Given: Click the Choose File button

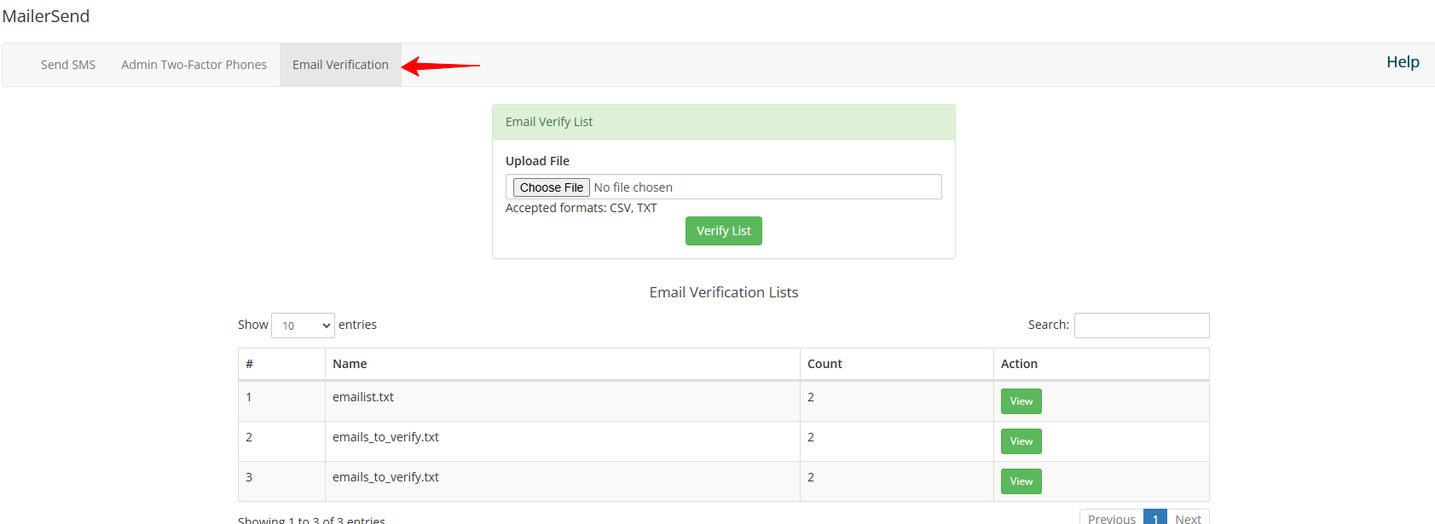Looking at the screenshot, I should pos(552,187).
